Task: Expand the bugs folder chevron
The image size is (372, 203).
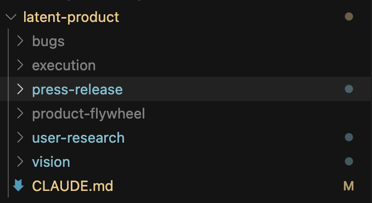Action: (20, 41)
